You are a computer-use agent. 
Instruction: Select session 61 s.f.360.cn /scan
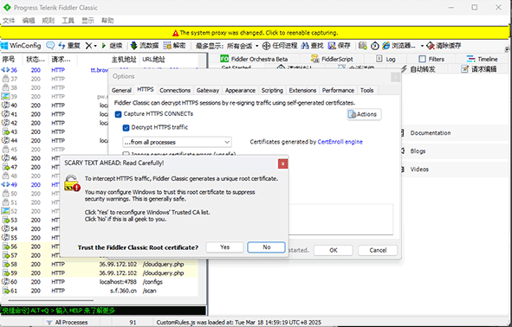[100, 291]
